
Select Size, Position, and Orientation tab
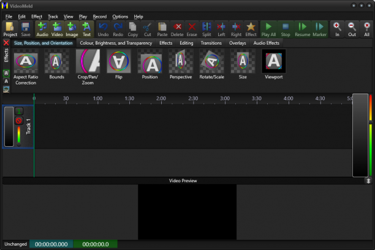click(x=44, y=43)
